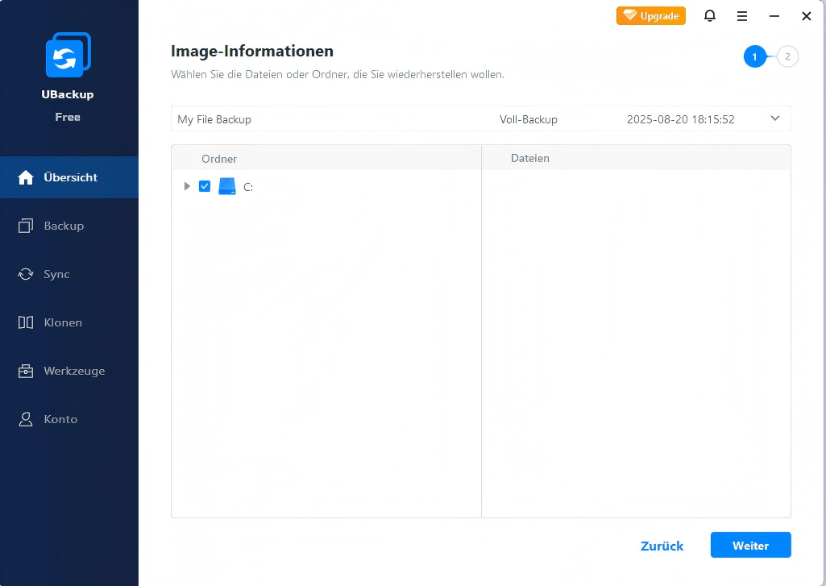Click the Backup sidebar icon
The image size is (826, 586).
point(26,226)
